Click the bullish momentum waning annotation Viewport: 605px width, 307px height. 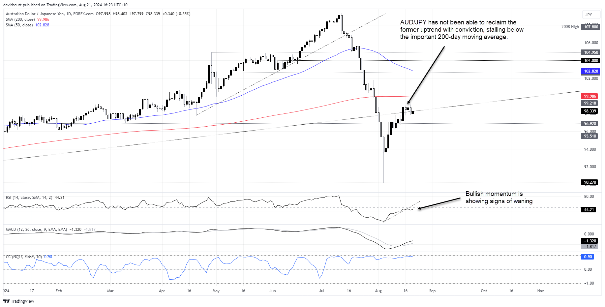[x=499, y=198]
